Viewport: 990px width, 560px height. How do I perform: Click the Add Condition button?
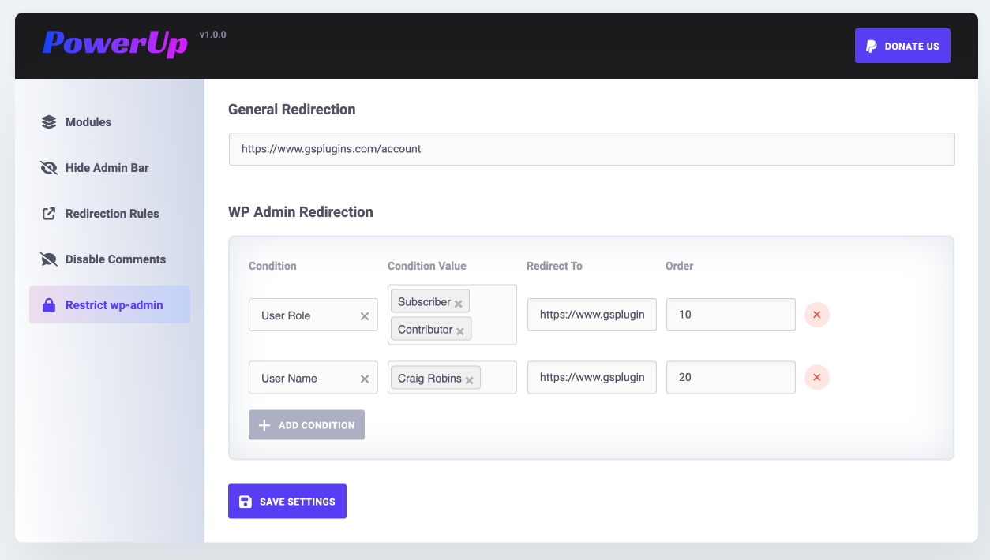[x=306, y=425]
